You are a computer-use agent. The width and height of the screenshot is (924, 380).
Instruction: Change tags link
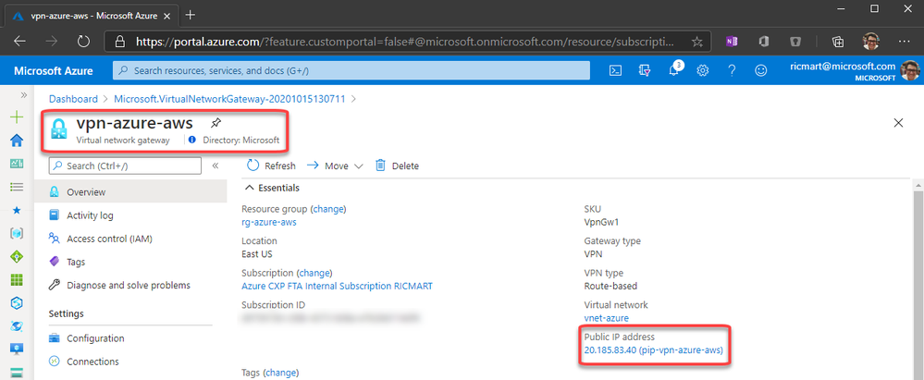tap(282, 373)
